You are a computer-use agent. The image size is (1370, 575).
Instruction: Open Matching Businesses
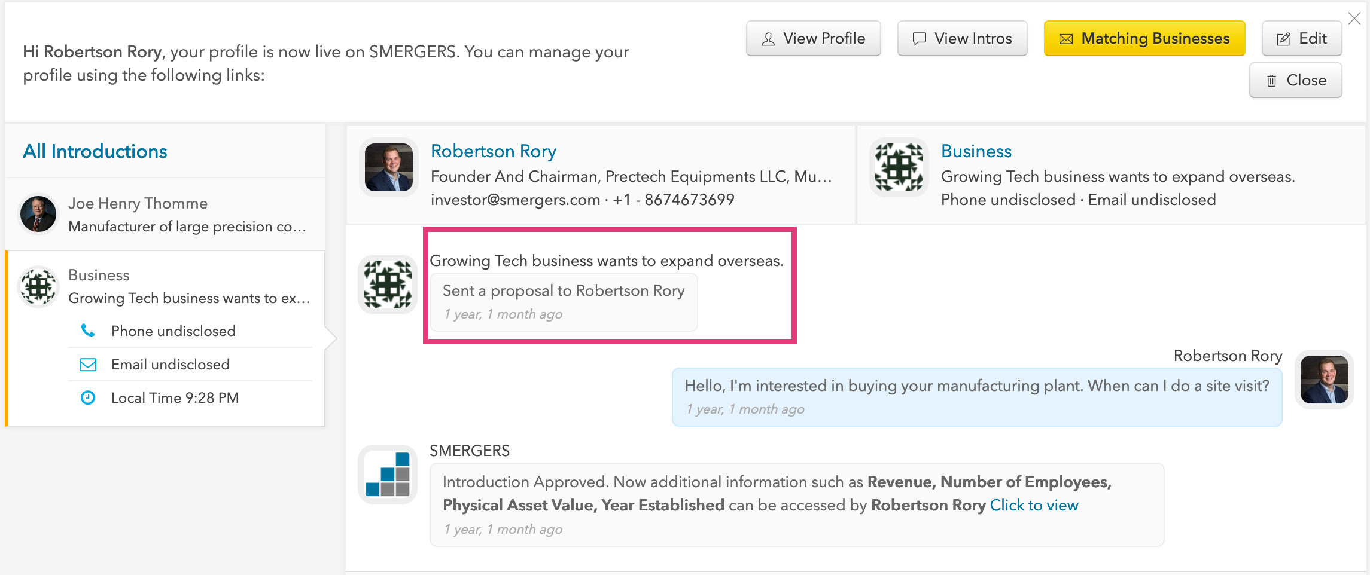pyautogui.click(x=1144, y=39)
